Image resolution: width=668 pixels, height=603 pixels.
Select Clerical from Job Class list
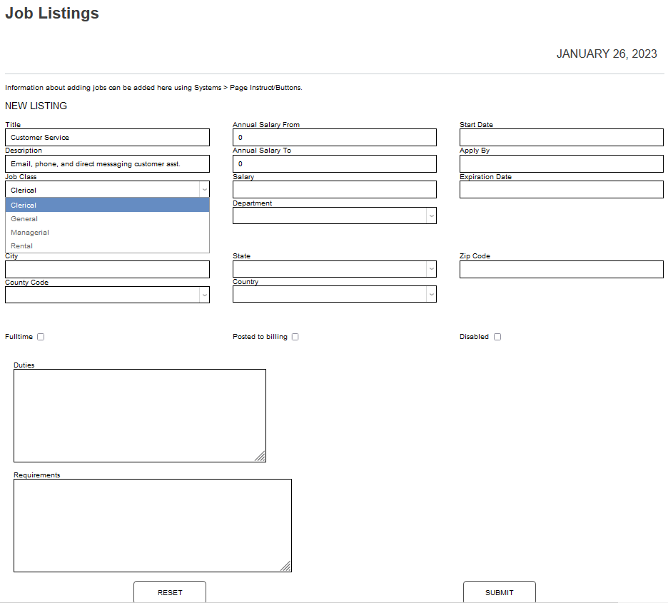click(107, 206)
